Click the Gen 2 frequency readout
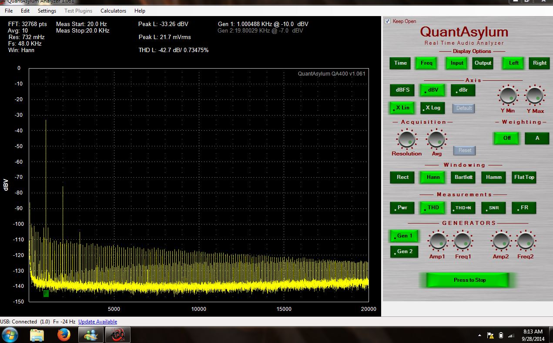The height and width of the screenshot is (343, 553). 260,30
